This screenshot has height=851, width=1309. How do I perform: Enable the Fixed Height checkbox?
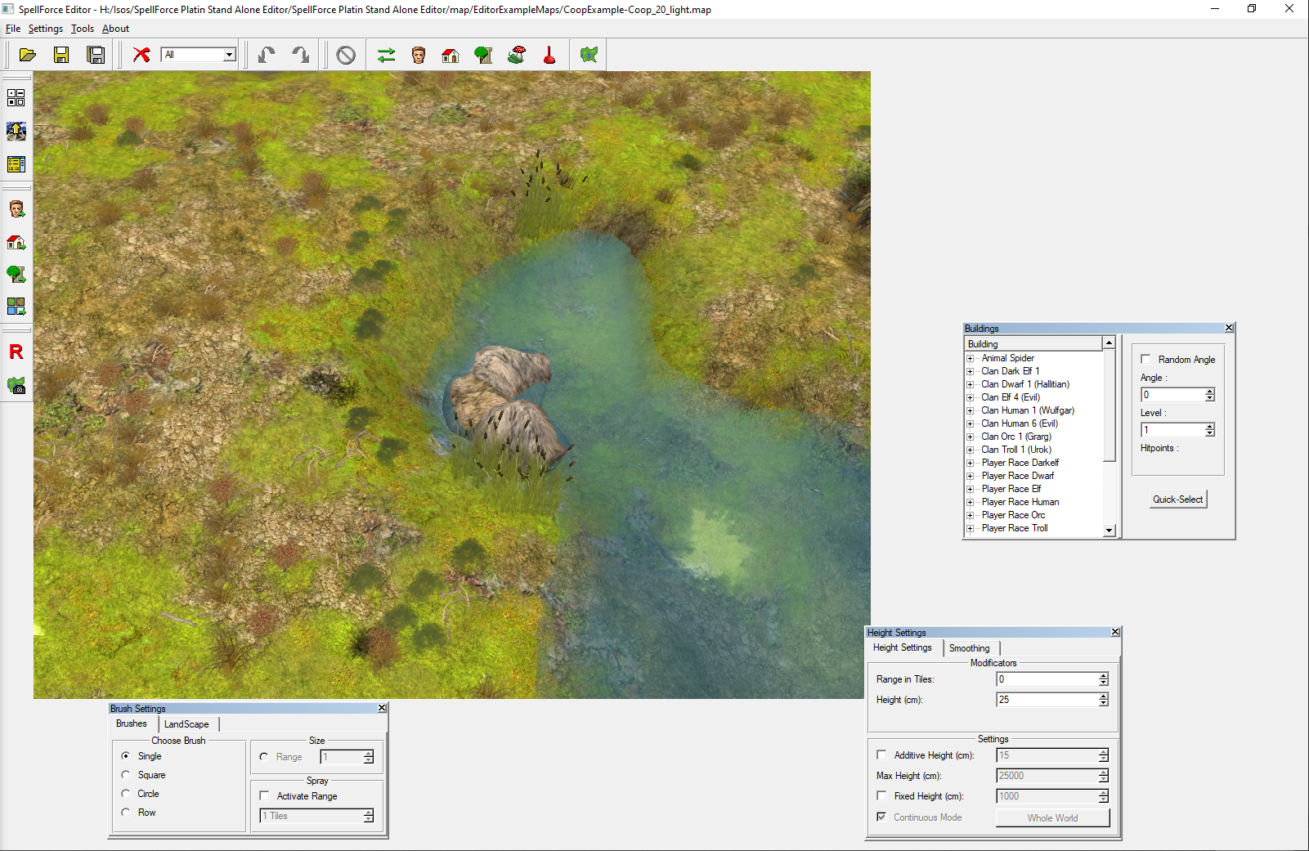[881, 796]
